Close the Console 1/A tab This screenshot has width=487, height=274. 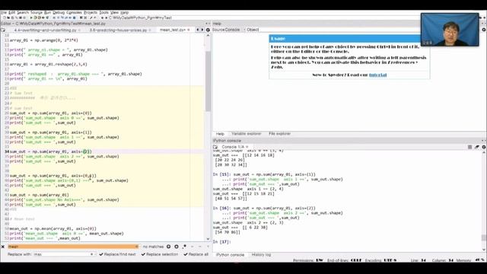[x=247, y=147]
